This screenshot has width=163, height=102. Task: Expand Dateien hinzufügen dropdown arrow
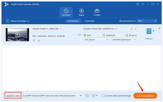click(x=28, y=21)
